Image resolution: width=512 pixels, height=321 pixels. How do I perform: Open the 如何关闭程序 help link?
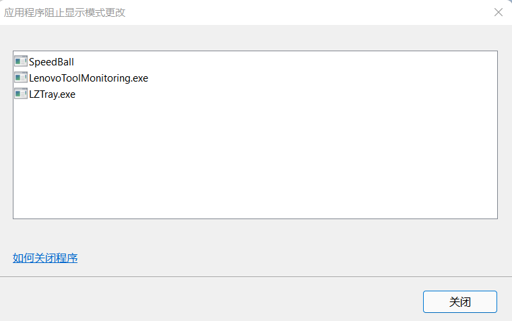[x=45, y=258]
